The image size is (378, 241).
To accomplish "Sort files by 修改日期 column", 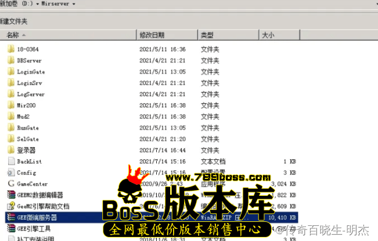I will 152,35.
